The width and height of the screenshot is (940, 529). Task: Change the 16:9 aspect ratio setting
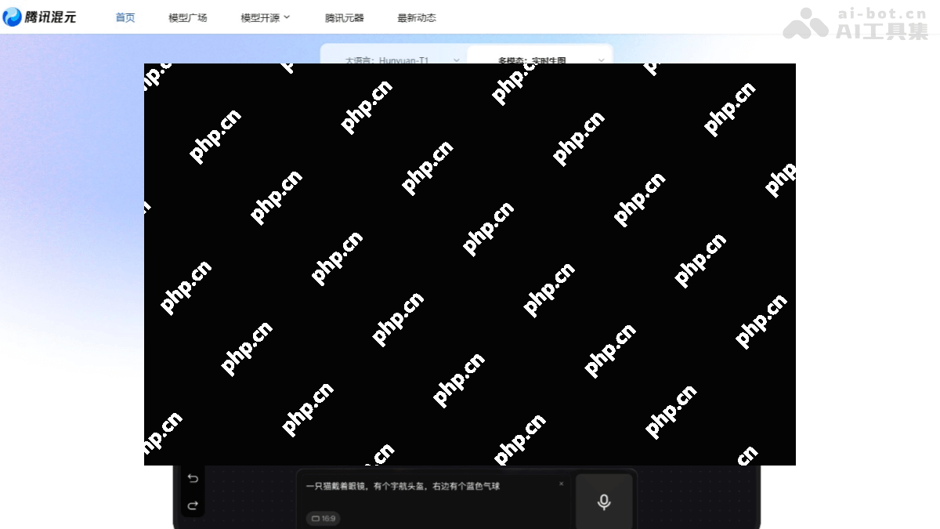(x=323, y=518)
